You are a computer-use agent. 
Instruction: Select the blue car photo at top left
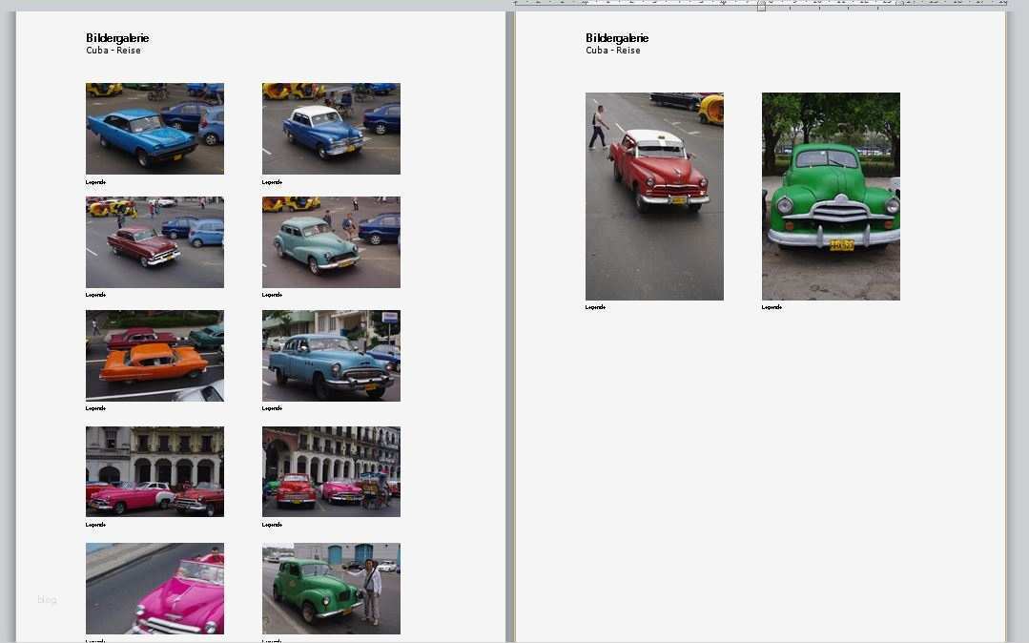[154, 129]
